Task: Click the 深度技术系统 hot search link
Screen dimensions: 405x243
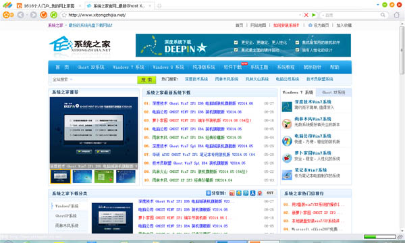Action: pos(196,79)
